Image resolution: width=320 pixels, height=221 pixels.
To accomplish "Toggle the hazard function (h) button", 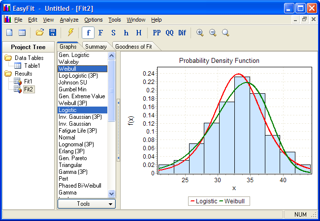I will tap(126, 32).
